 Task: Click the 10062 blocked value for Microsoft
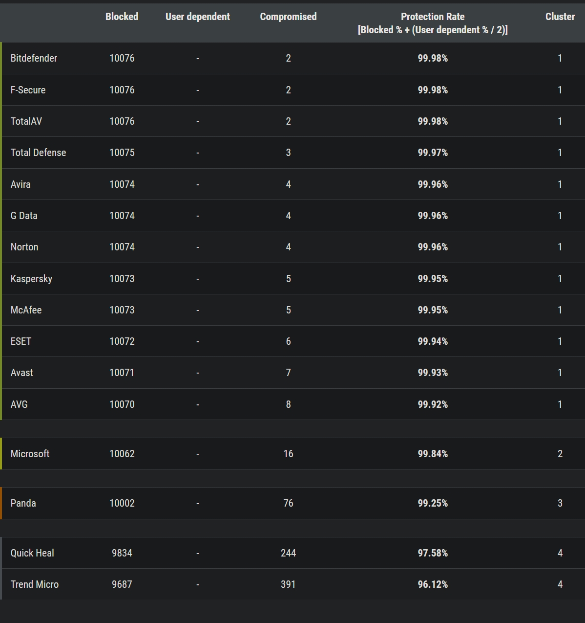[x=122, y=454]
